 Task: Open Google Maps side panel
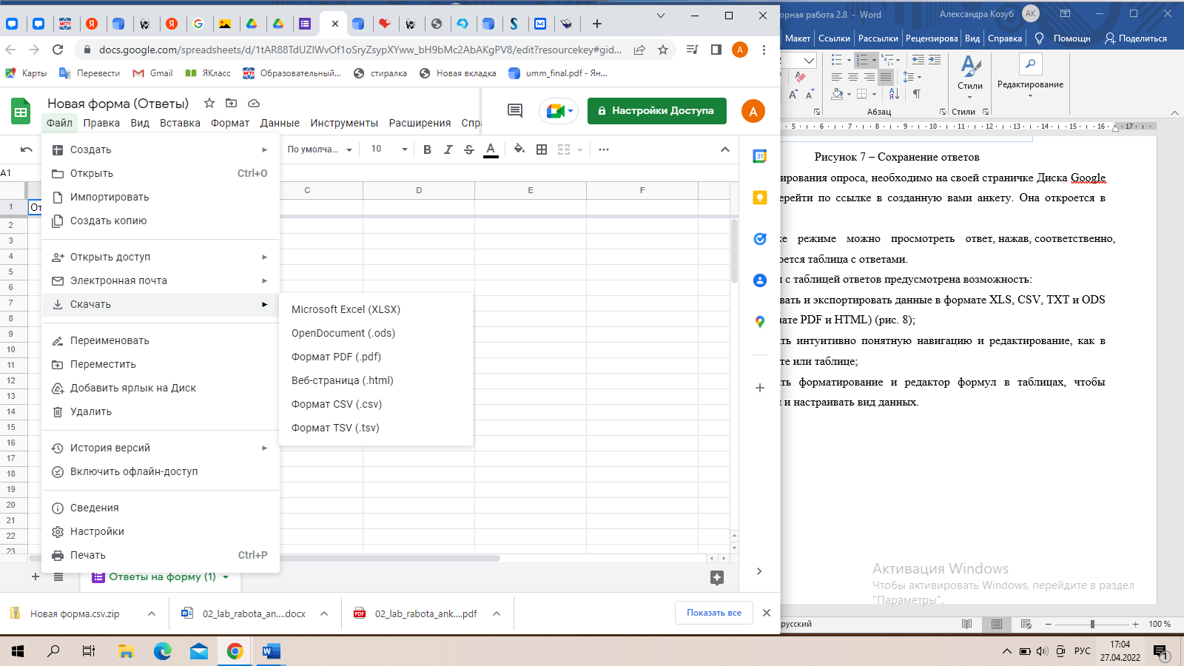pyautogui.click(x=759, y=322)
